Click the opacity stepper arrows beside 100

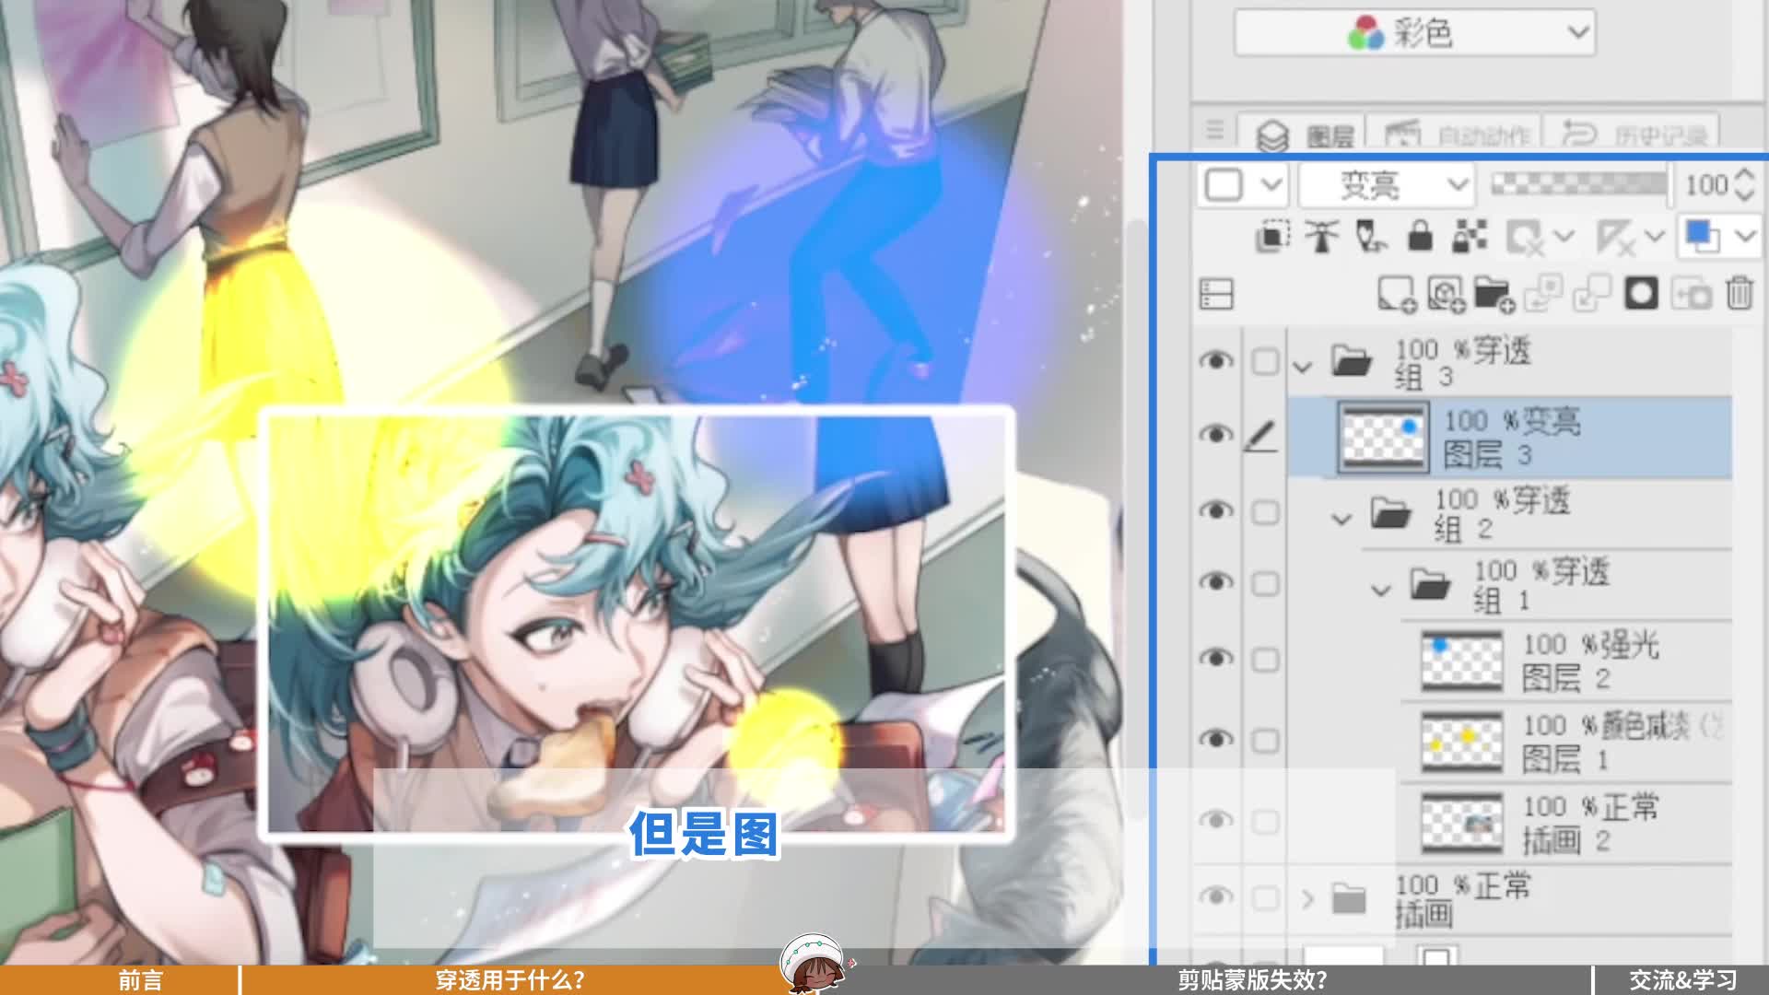(1744, 185)
